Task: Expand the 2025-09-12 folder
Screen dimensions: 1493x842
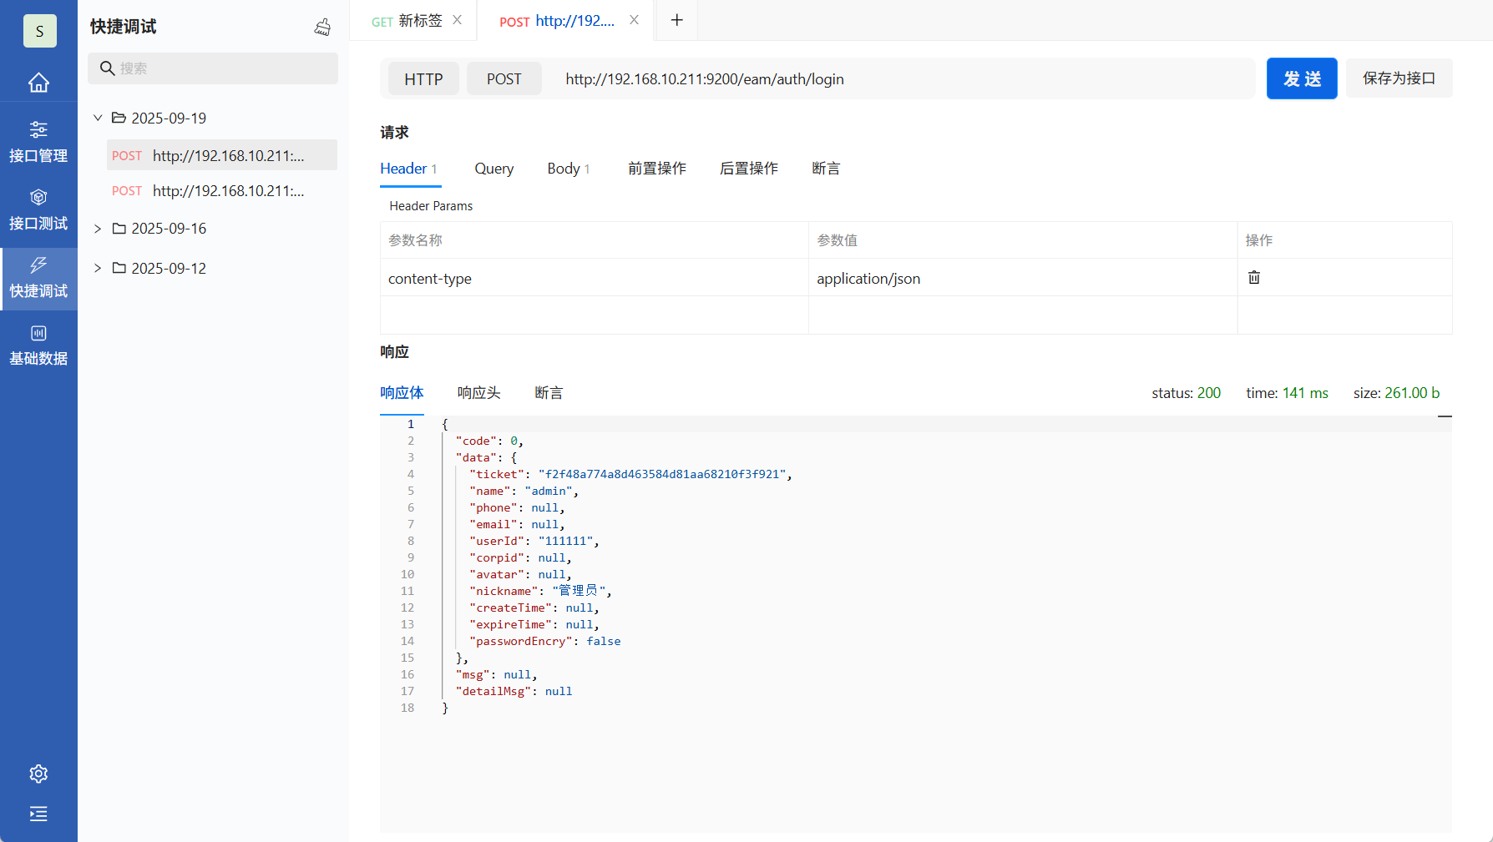Action: tap(98, 268)
